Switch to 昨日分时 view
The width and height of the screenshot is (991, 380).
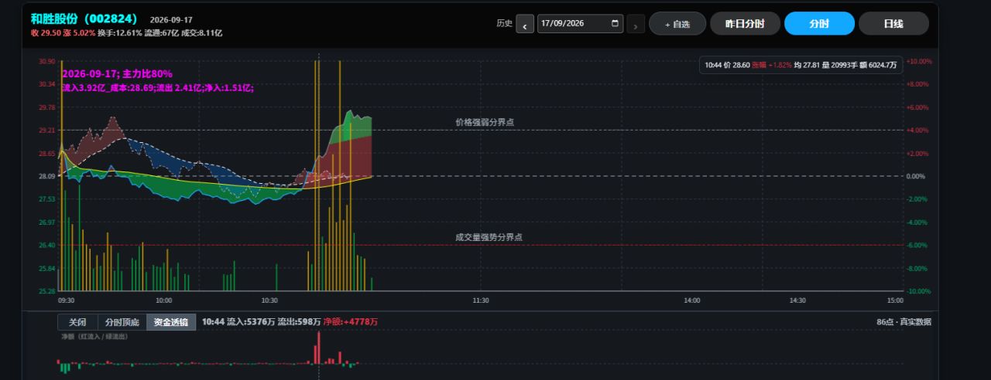click(x=745, y=24)
